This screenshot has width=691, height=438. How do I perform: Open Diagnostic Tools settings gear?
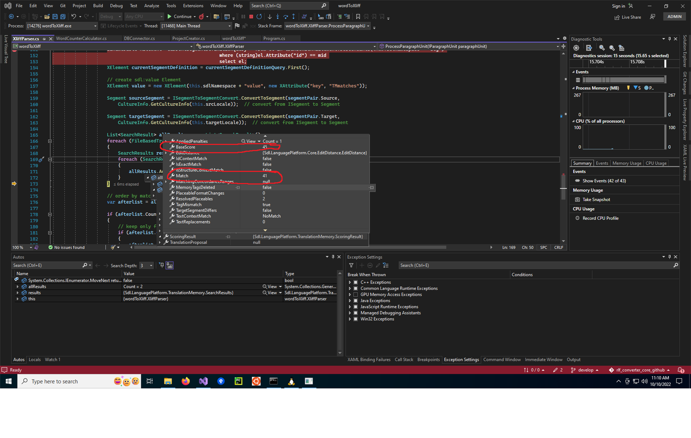point(576,48)
